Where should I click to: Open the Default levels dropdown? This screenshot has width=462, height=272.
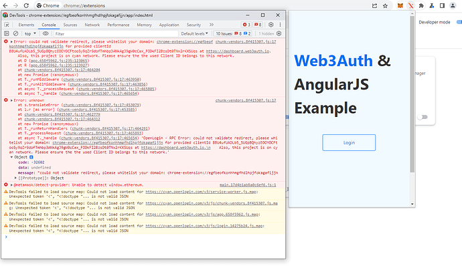194,33
